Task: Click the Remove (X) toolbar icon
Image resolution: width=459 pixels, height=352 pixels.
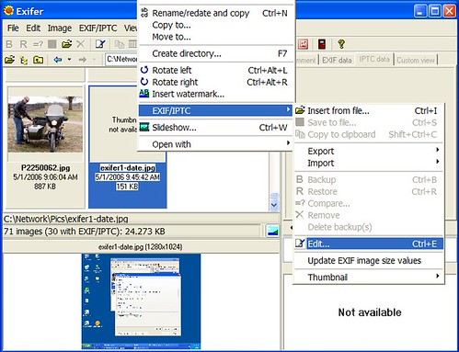Action: coord(81,44)
